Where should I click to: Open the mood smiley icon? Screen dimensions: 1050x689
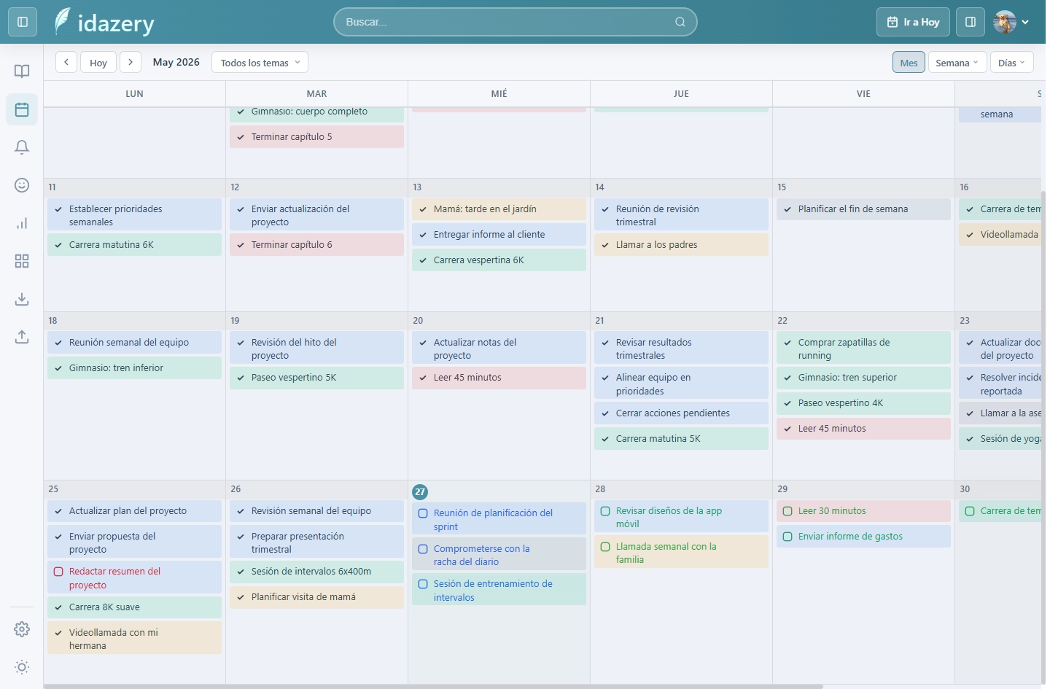[22, 185]
